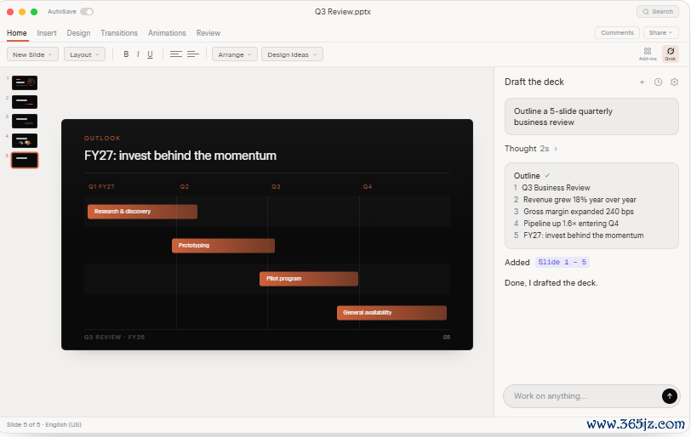
Task: Open the Comments button
Action: (x=617, y=32)
